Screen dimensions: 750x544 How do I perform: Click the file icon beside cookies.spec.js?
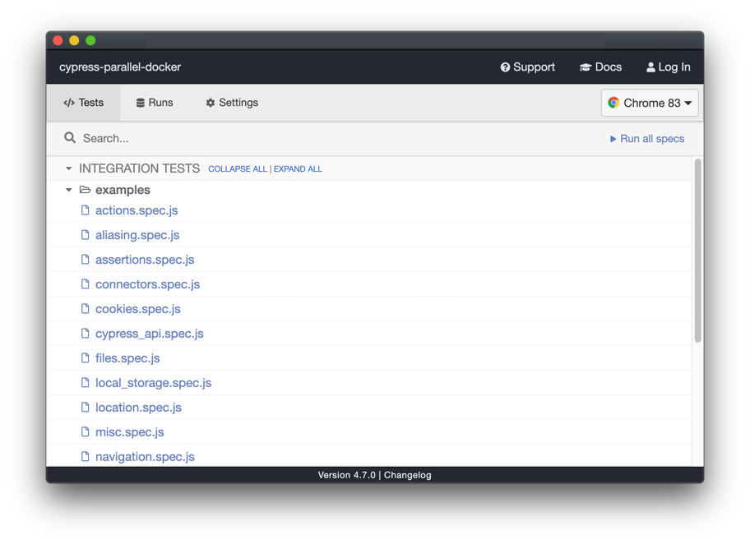86,308
